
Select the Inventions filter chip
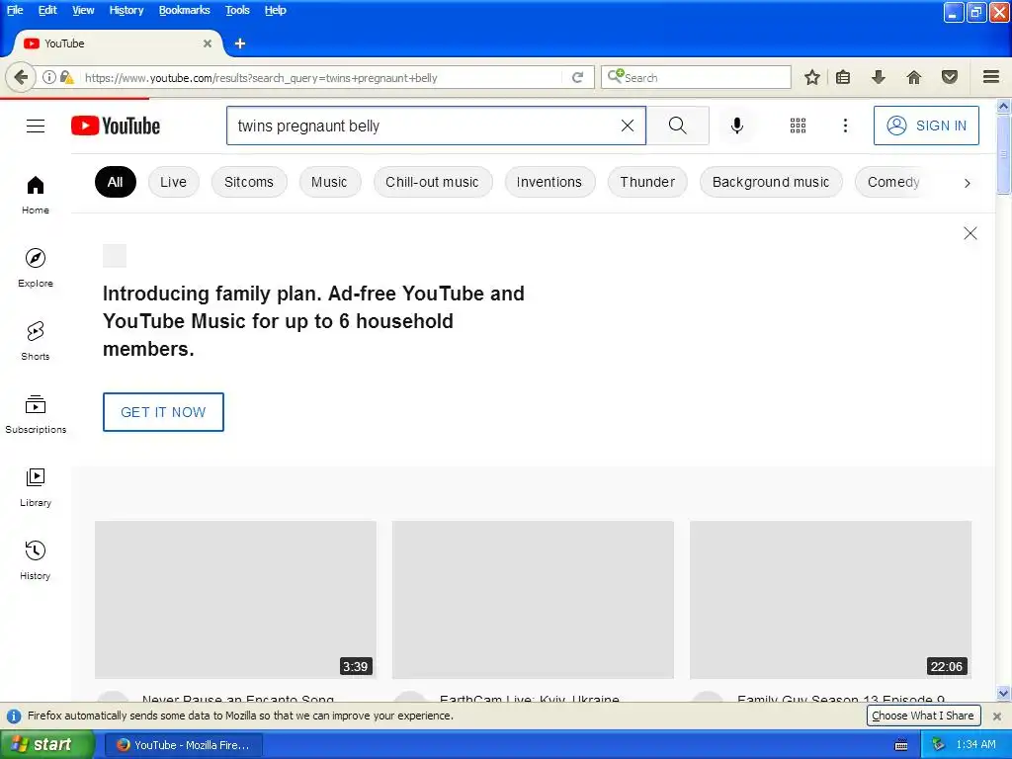[x=549, y=182]
